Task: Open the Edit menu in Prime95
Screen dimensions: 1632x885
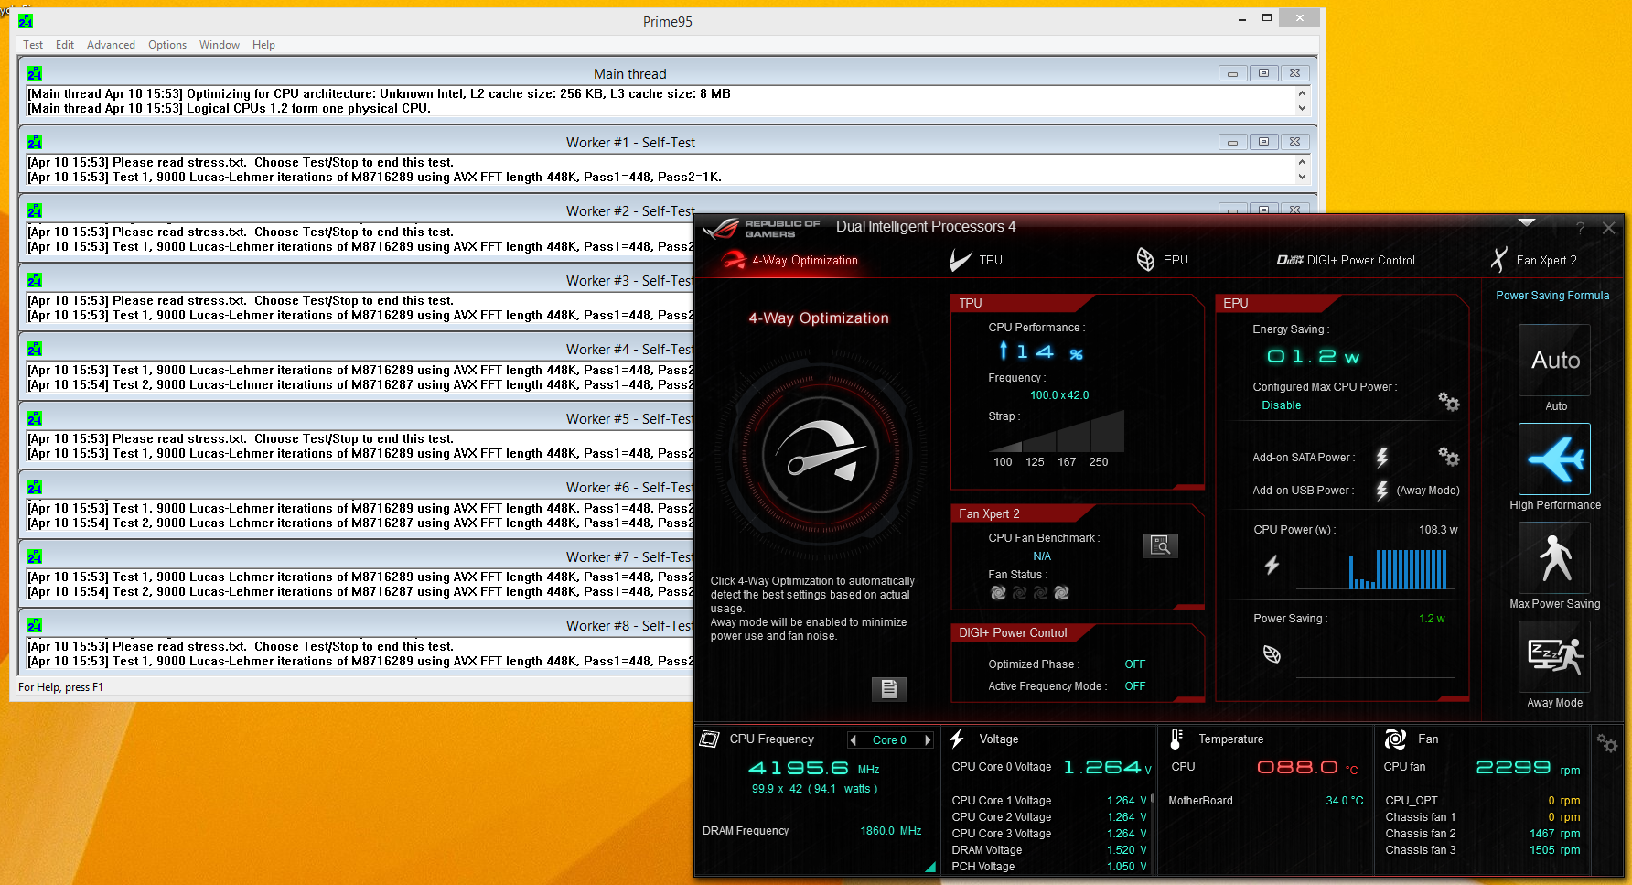Action: (x=65, y=45)
